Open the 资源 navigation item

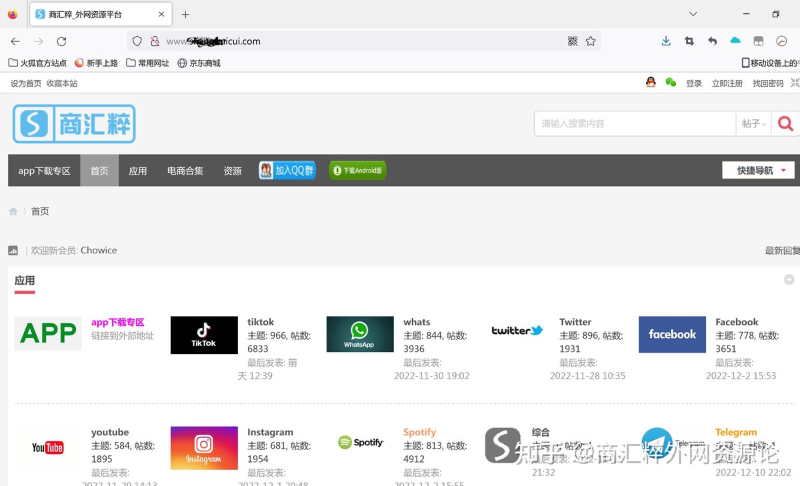(233, 171)
